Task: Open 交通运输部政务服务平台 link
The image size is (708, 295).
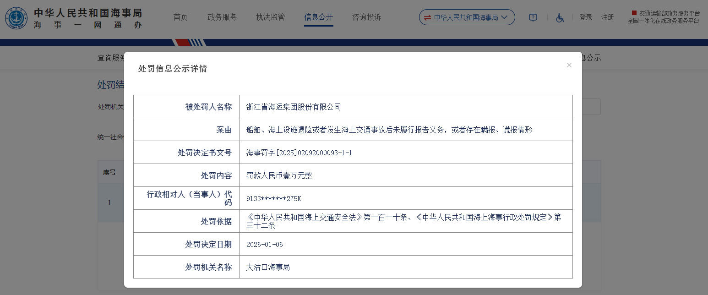Action: [669, 13]
